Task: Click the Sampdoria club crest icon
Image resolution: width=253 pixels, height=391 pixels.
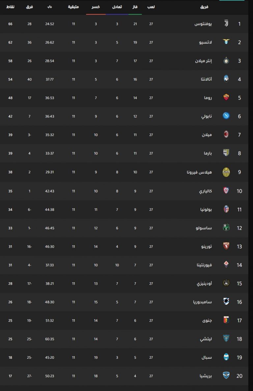Action: (x=226, y=301)
